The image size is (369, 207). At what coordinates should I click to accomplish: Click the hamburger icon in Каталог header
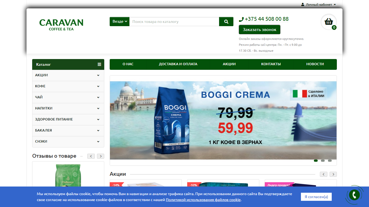tap(99, 64)
